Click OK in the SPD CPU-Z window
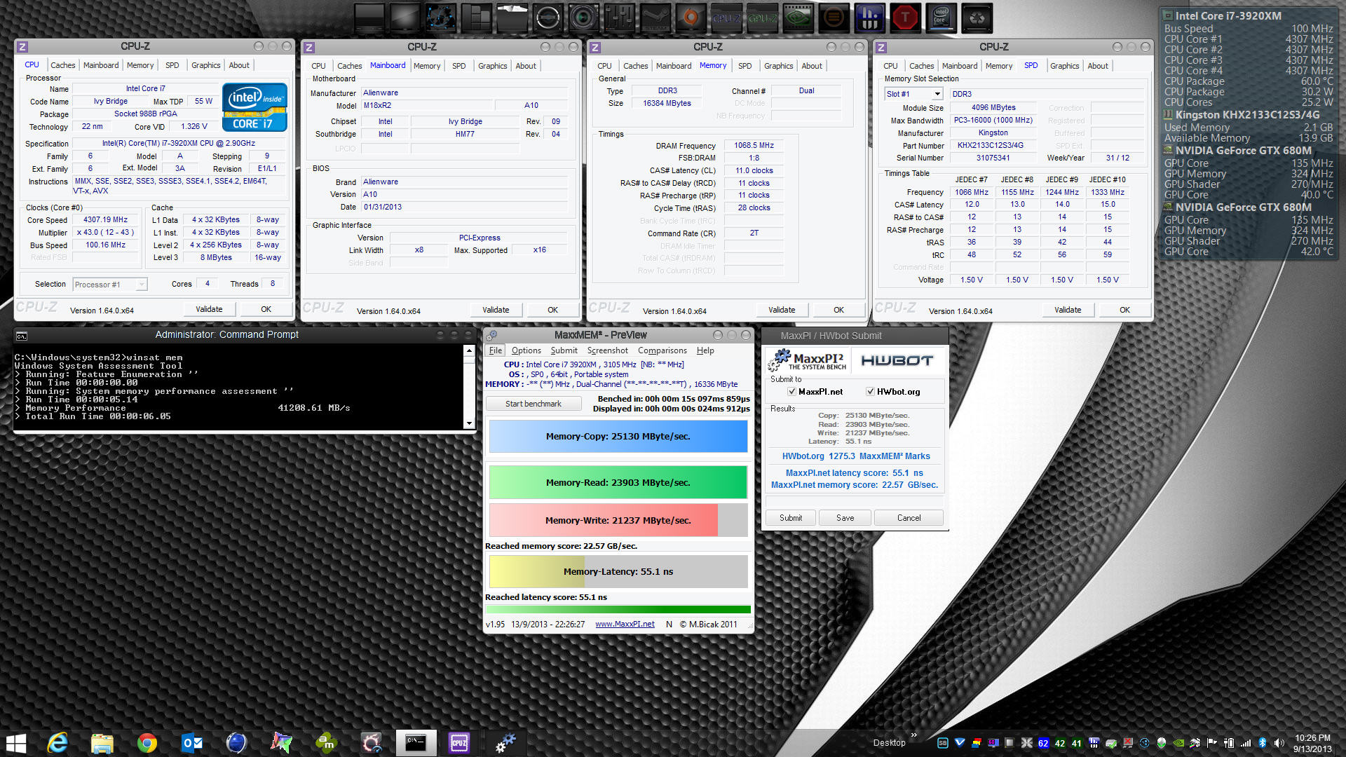This screenshot has height=757, width=1346. point(1124,310)
